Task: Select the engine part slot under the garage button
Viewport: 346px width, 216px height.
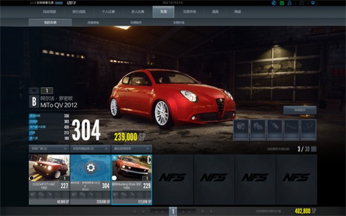Action: pos(241,129)
